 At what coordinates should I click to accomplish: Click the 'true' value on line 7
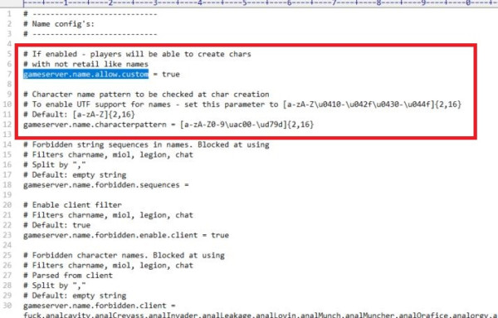click(x=171, y=74)
